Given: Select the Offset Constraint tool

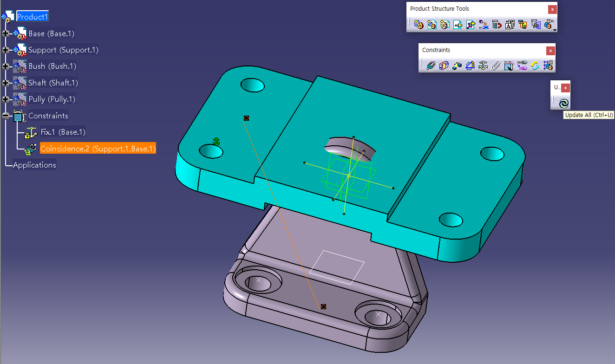Looking at the screenshot, I should tap(457, 66).
